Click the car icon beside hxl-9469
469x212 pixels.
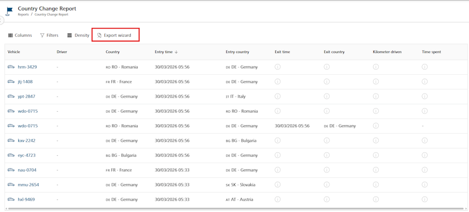click(x=11, y=199)
